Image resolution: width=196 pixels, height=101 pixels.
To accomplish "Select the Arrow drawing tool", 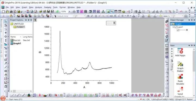I will (6, 63).
